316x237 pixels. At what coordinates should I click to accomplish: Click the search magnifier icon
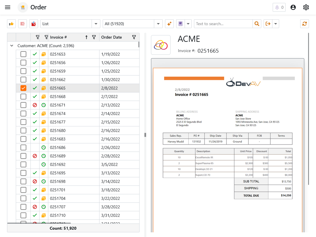[x=257, y=24]
